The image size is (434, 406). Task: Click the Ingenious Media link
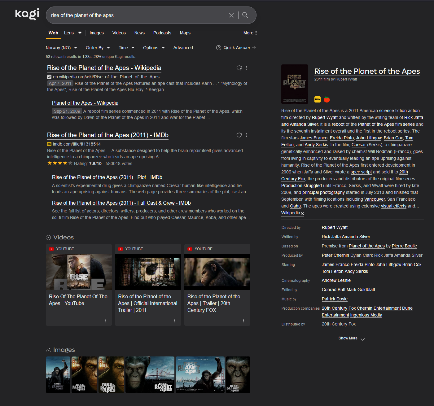(366, 315)
